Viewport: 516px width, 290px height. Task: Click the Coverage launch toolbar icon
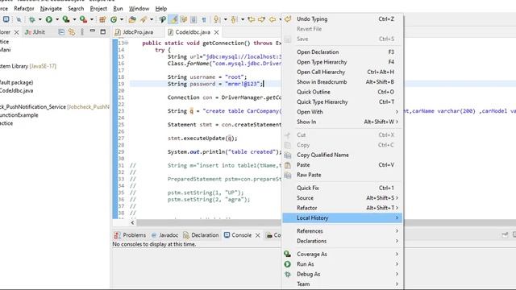point(66,19)
